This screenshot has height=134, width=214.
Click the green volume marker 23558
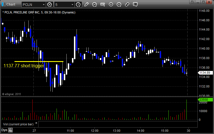205,100
